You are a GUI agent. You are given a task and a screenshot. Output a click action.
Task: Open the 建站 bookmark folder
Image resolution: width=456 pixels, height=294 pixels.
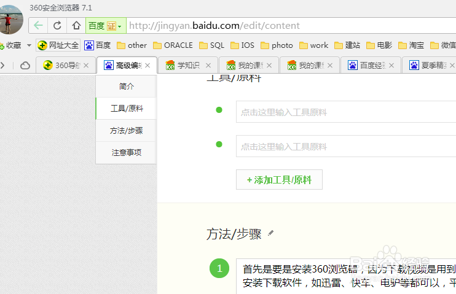point(347,45)
